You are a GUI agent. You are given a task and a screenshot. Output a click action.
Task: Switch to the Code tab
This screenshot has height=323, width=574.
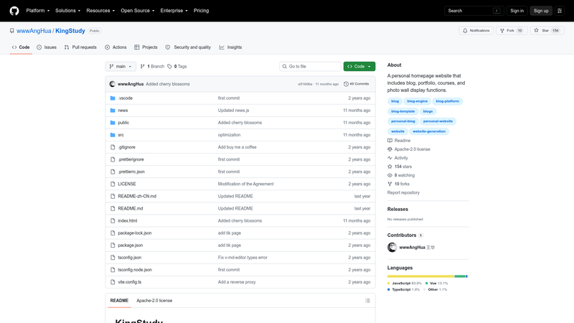21,47
